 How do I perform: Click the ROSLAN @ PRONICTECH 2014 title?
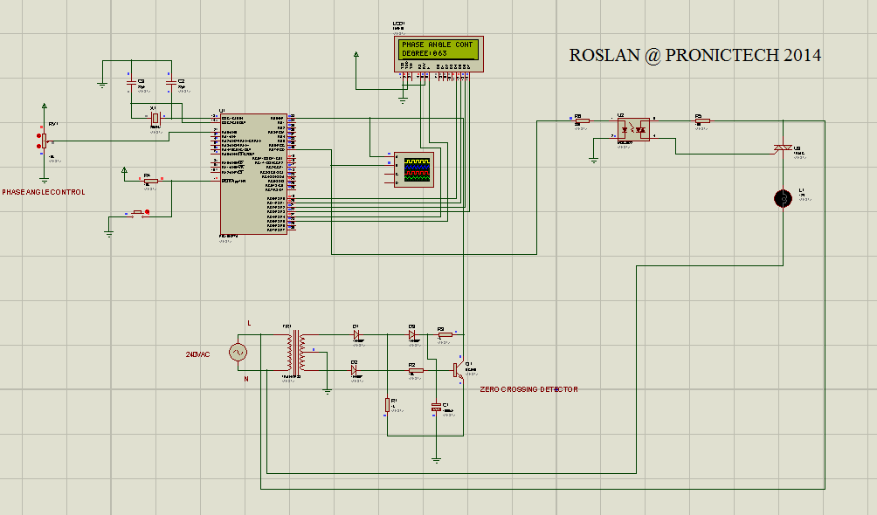pyautogui.click(x=694, y=54)
